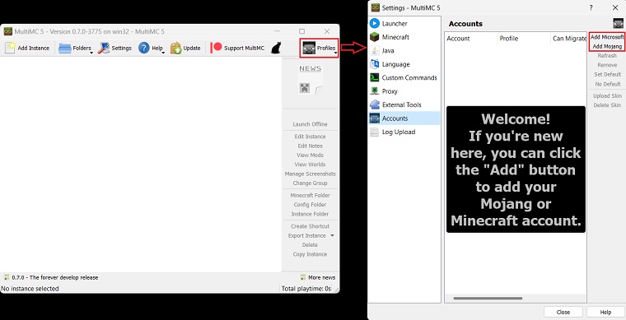Viewport: 626px width, 320px height.
Task: Click Launch Offline in side panel
Action: click(x=310, y=124)
